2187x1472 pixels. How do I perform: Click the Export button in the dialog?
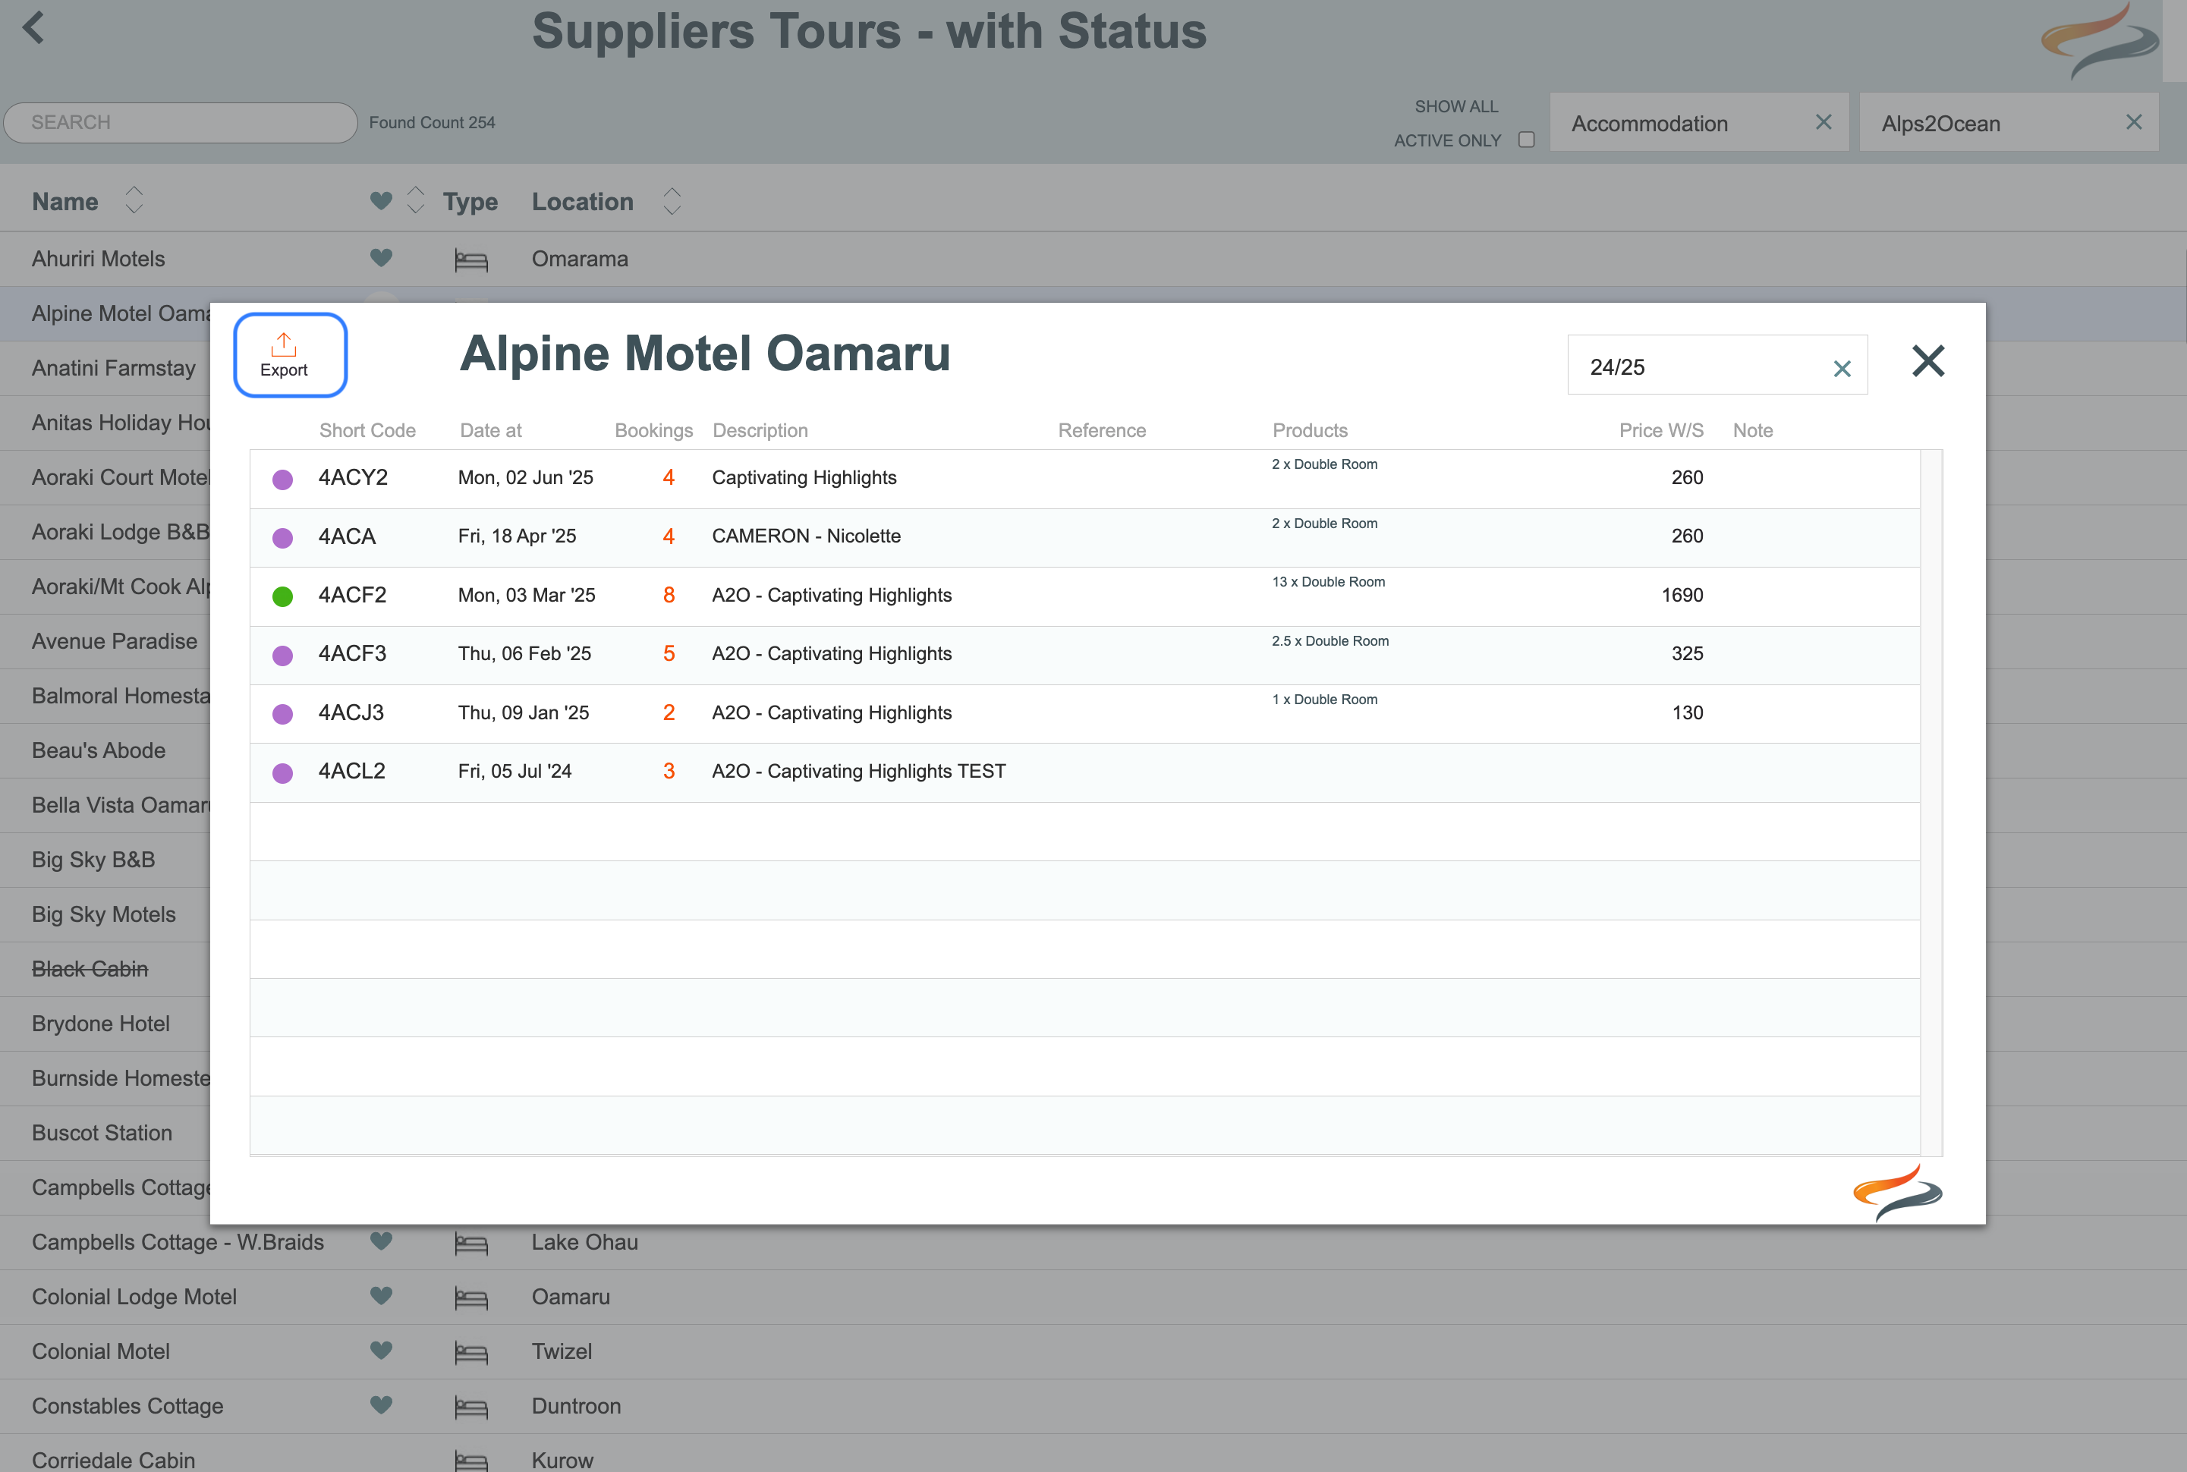click(289, 355)
